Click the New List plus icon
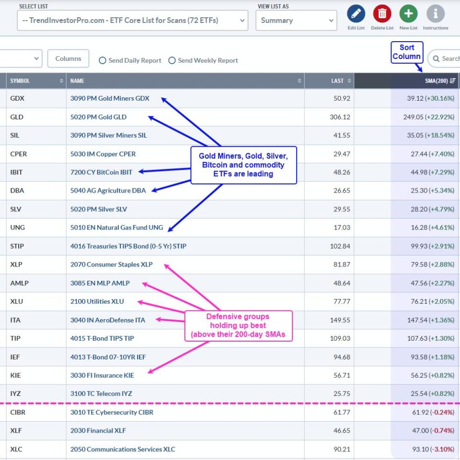This screenshot has height=460, width=460. click(408, 14)
